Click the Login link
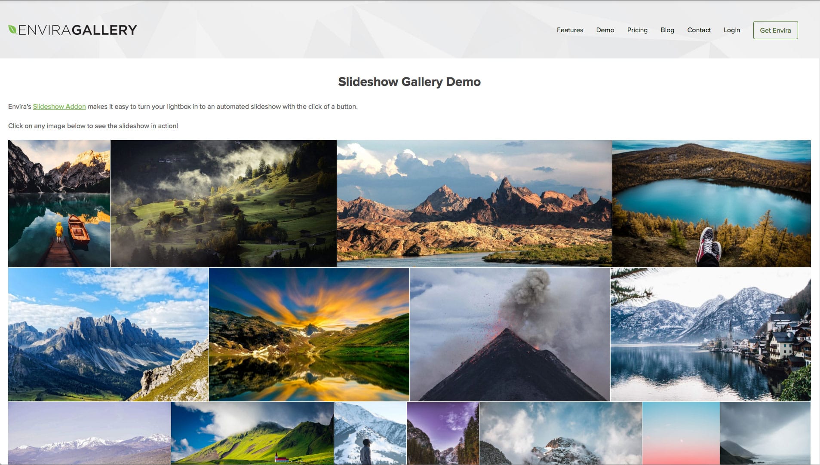The width and height of the screenshot is (820, 465). click(x=731, y=30)
